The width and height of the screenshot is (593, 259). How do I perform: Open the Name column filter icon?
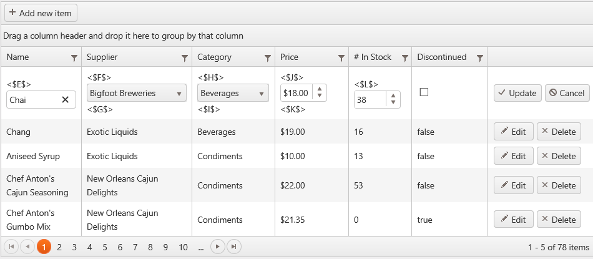(x=74, y=58)
